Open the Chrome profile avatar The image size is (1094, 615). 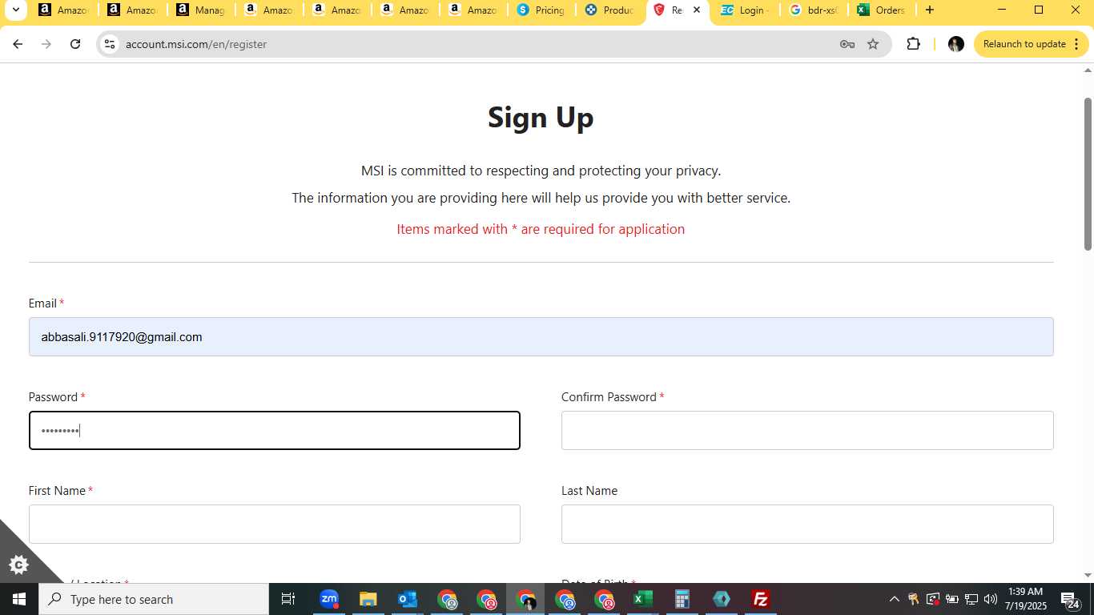point(955,44)
